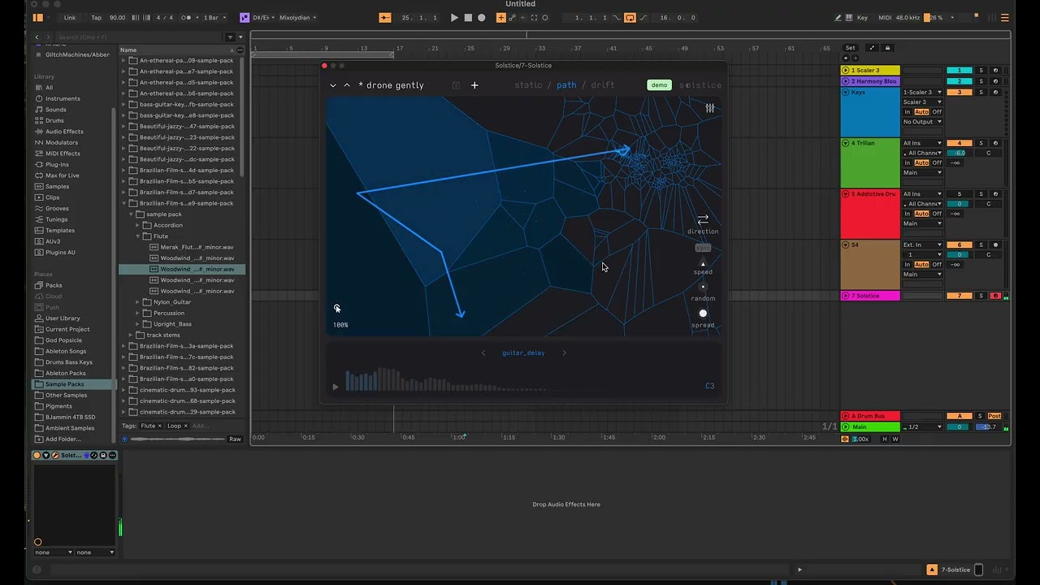Open the 1 Bar quantization dropdown
This screenshot has height=585, width=1040.
(213, 18)
